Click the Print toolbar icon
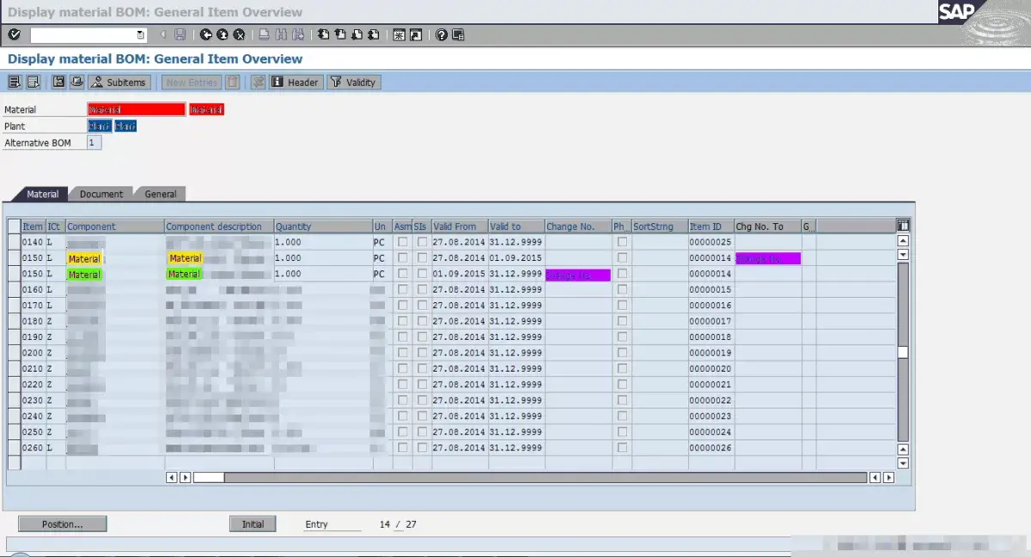This screenshot has width=1031, height=557. [265, 35]
